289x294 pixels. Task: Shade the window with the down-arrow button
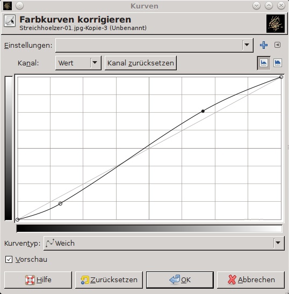pyautogui.click(x=256, y=6)
